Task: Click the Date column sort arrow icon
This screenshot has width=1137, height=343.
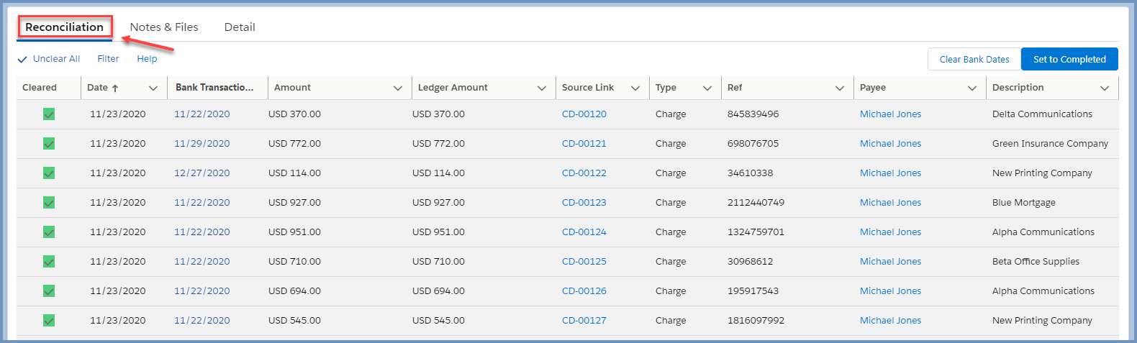Action: coord(115,88)
